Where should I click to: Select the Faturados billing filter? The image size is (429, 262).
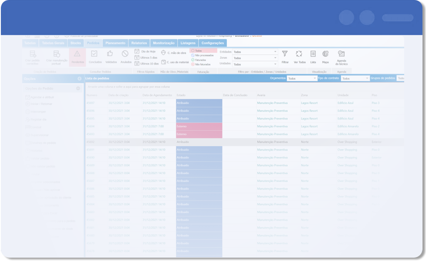(x=200, y=60)
